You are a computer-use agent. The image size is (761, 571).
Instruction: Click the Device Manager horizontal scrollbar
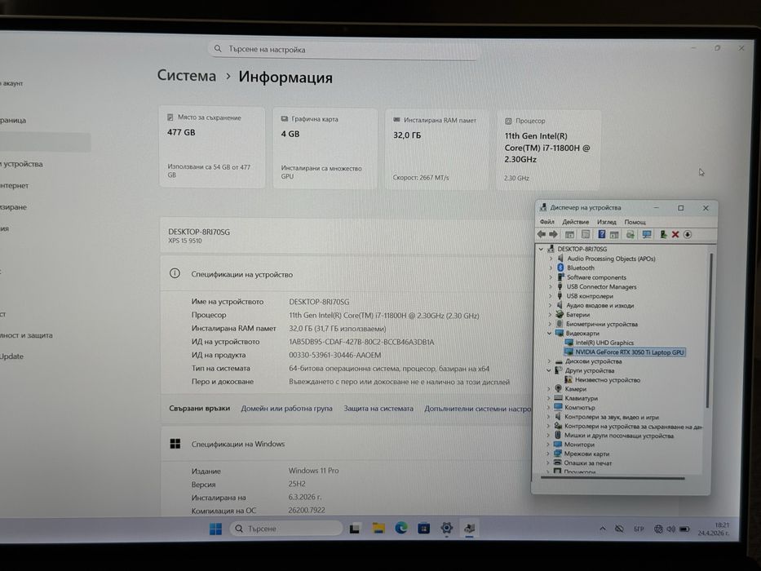(613, 478)
